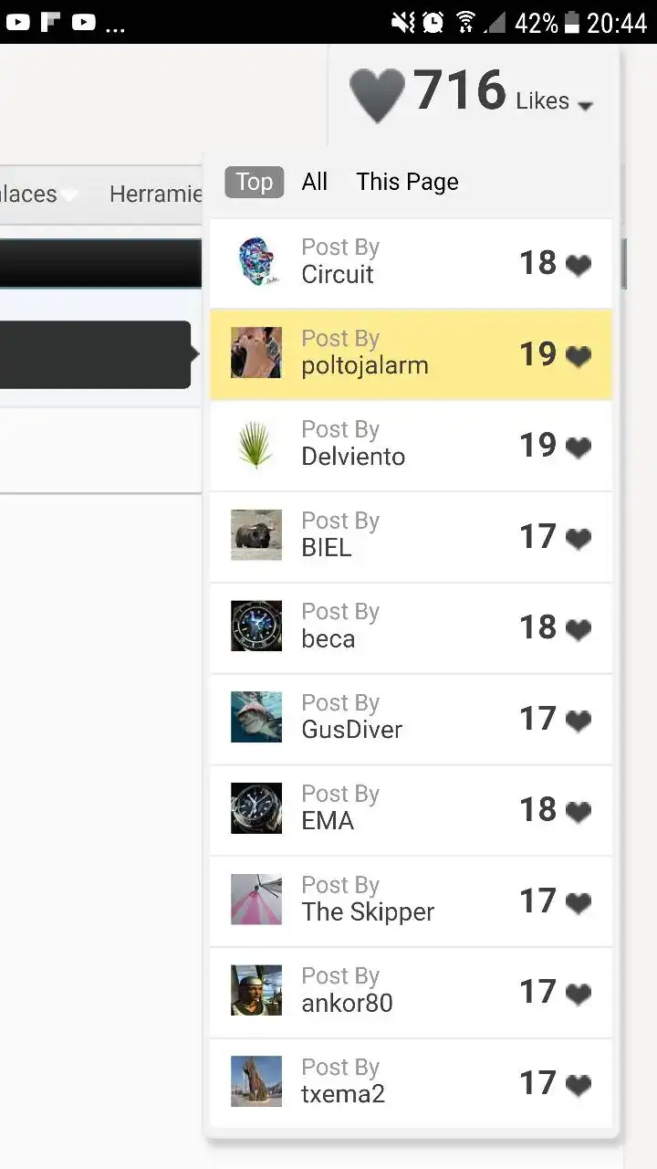Click the large heart icon beside 716
The height and width of the screenshot is (1169, 657).
pyautogui.click(x=377, y=95)
